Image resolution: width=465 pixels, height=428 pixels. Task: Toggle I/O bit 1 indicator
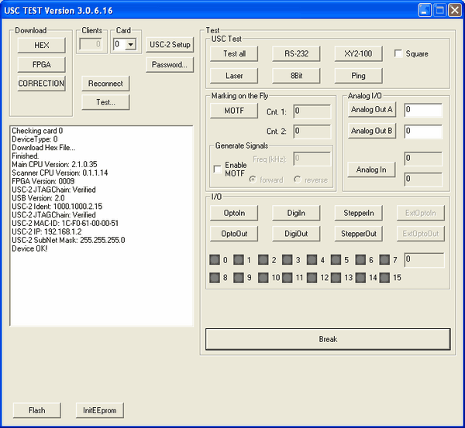click(239, 259)
